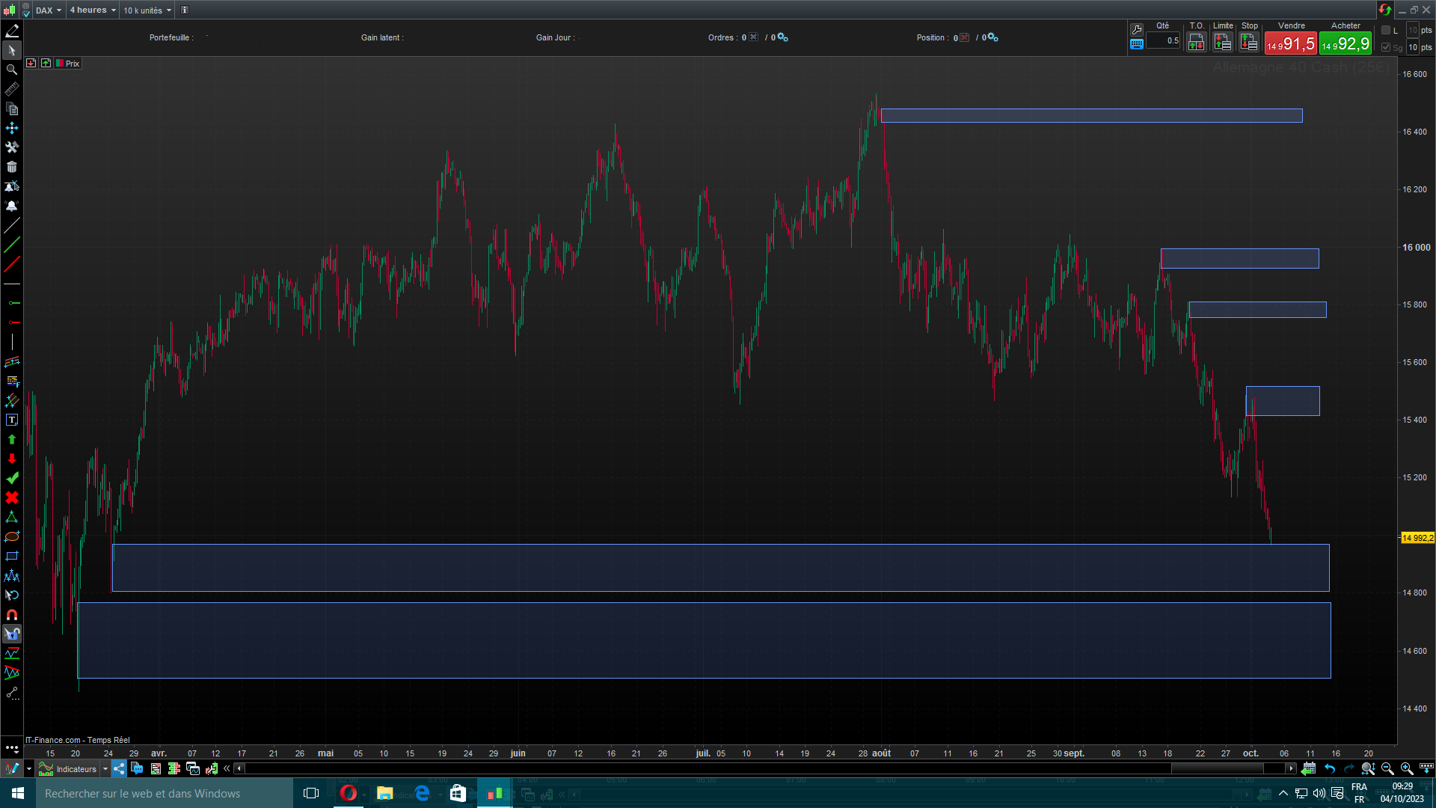Click the green check mark tool
Screen dimensions: 1436x808
[x=12, y=478]
